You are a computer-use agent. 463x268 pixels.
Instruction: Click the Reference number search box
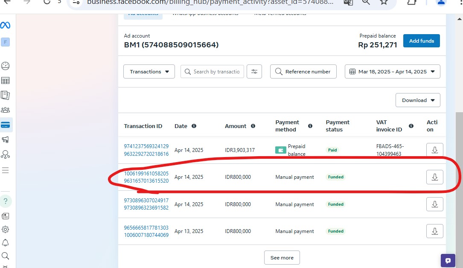point(303,72)
